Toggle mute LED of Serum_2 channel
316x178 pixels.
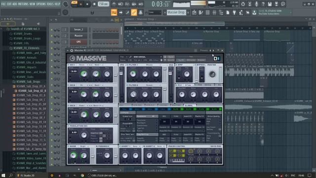pyautogui.click(x=51, y=30)
